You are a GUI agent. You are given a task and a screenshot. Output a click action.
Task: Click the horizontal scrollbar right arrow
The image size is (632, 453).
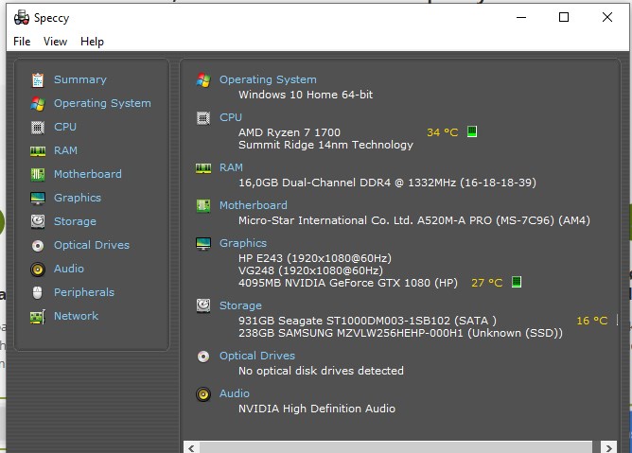[608, 447]
